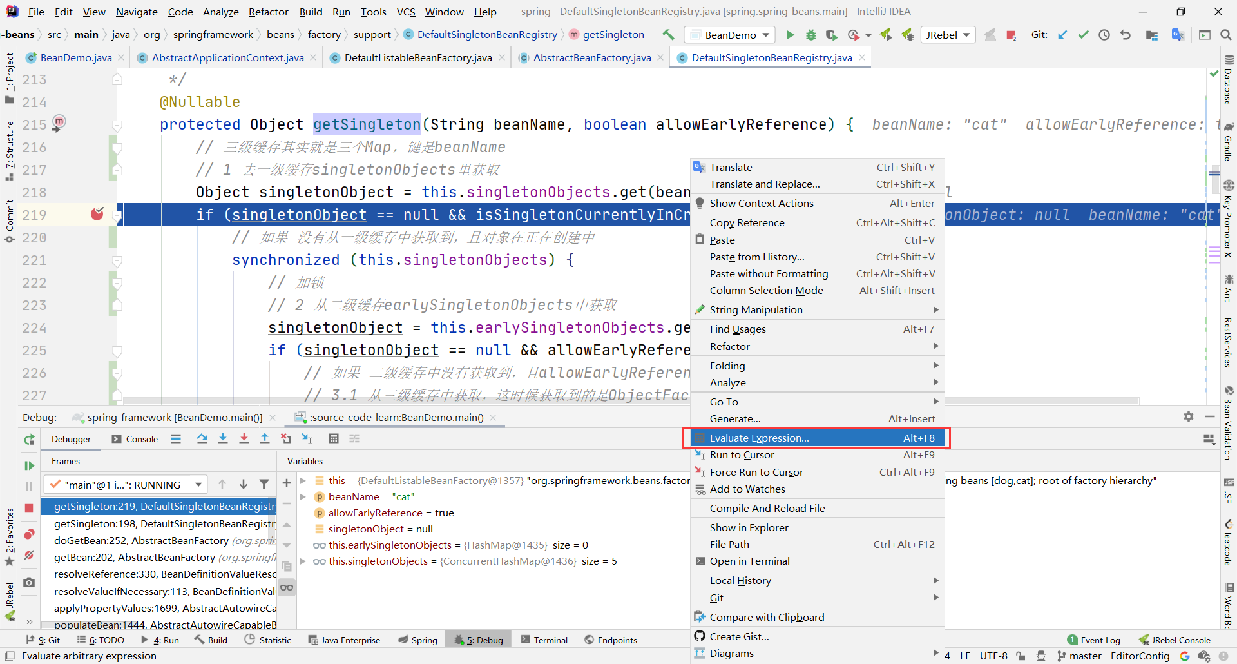
Task: Click the debugger toolbar Run to Cursor icon
Action: pyautogui.click(x=307, y=438)
